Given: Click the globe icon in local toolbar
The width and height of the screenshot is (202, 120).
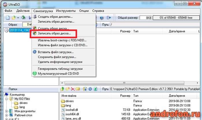Looking at the screenshot, I should tap(85, 89).
